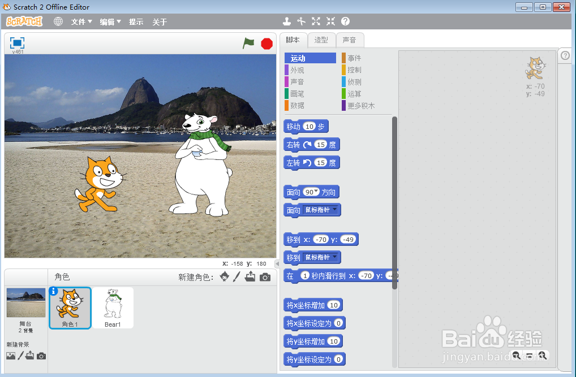
Task: Open the 关于 menu
Action: point(160,22)
